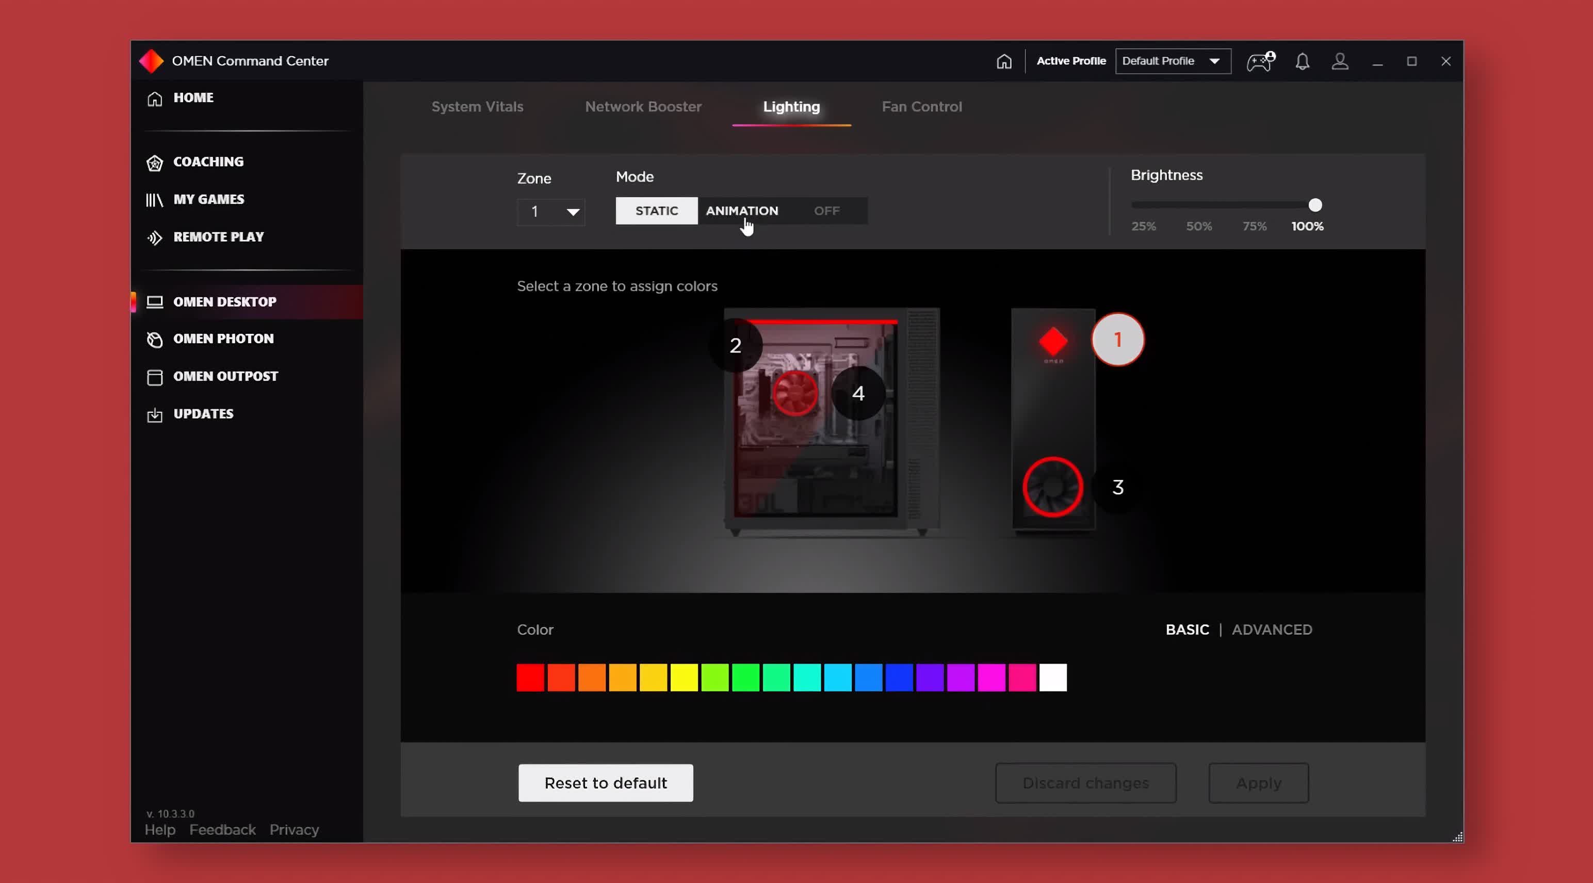1593x883 pixels.
Task: Click the home icon in the title bar
Action: tap(1004, 61)
